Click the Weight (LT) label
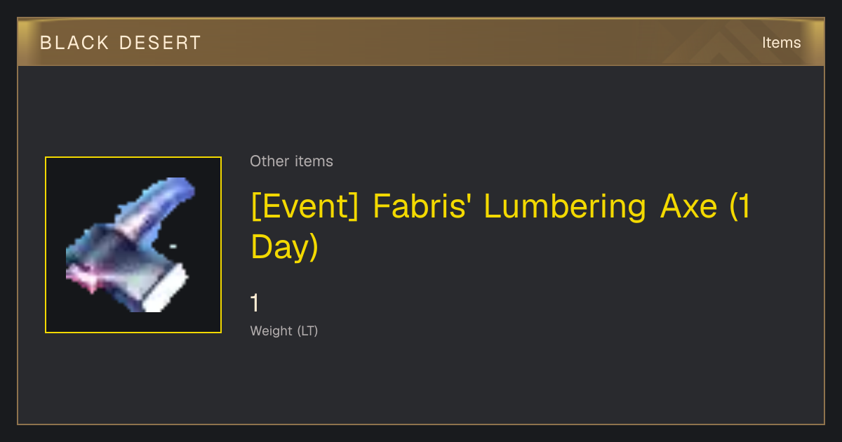This screenshot has height=442, width=842. [x=284, y=330]
